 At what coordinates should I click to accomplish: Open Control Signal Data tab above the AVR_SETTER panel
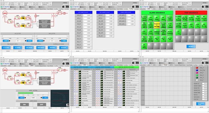41,9
